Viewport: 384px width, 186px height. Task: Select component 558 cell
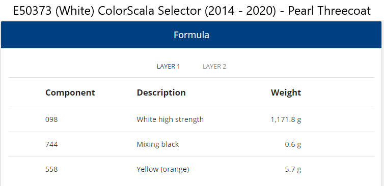click(51, 169)
